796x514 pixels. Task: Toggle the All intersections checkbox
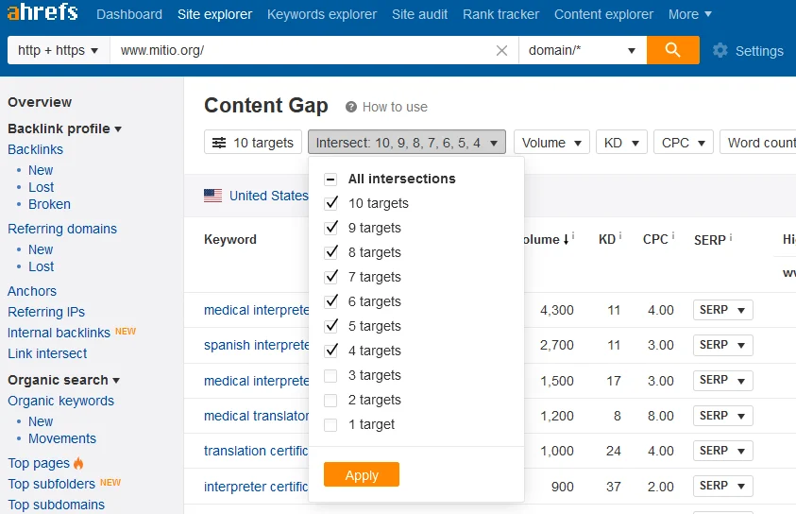pos(330,179)
